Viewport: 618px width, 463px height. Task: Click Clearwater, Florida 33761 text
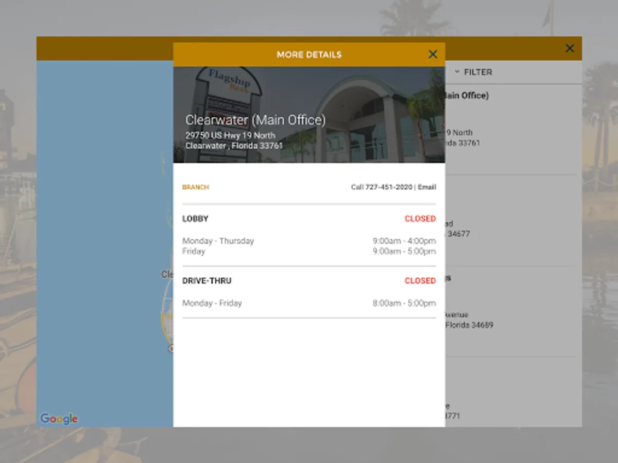(x=234, y=146)
